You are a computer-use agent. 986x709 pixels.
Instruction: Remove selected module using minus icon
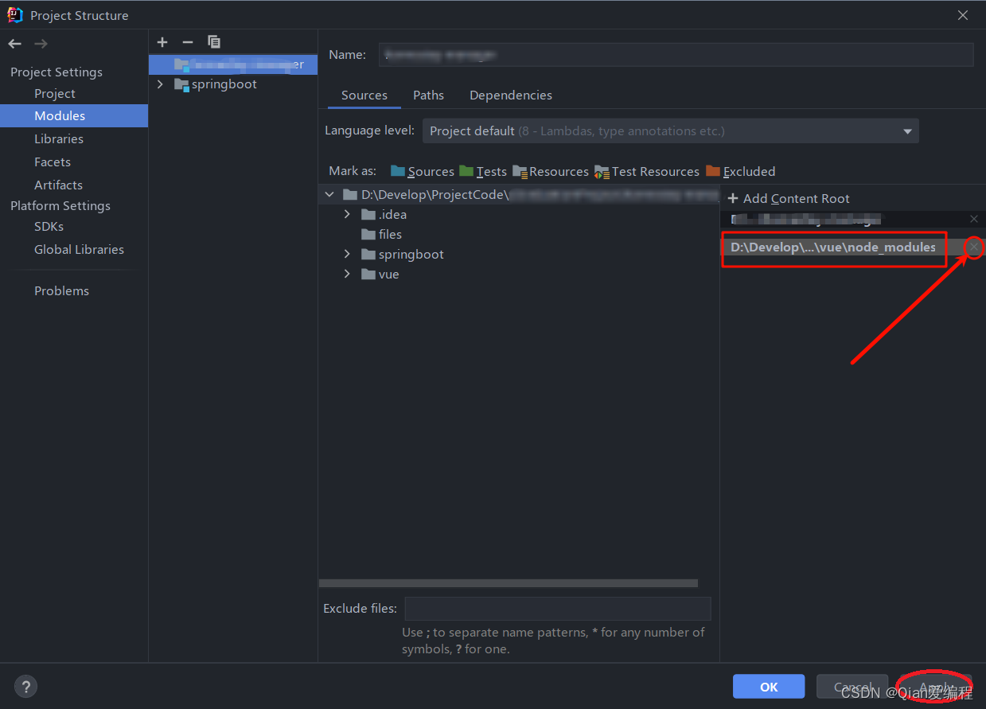pos(188,41)
